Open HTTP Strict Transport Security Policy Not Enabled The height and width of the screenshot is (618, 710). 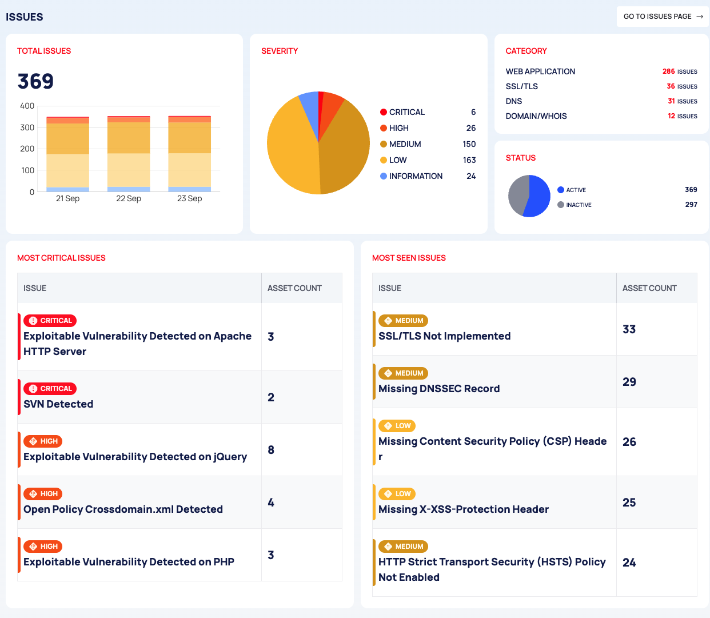coord(492,569)
